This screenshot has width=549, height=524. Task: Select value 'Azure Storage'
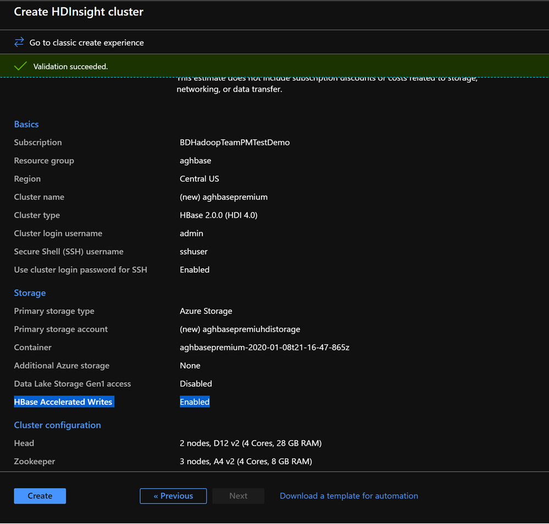click(206, 311)
